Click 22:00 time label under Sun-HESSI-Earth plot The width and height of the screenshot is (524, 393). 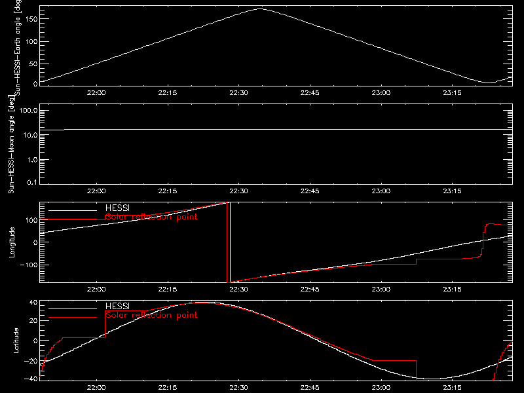96,93
